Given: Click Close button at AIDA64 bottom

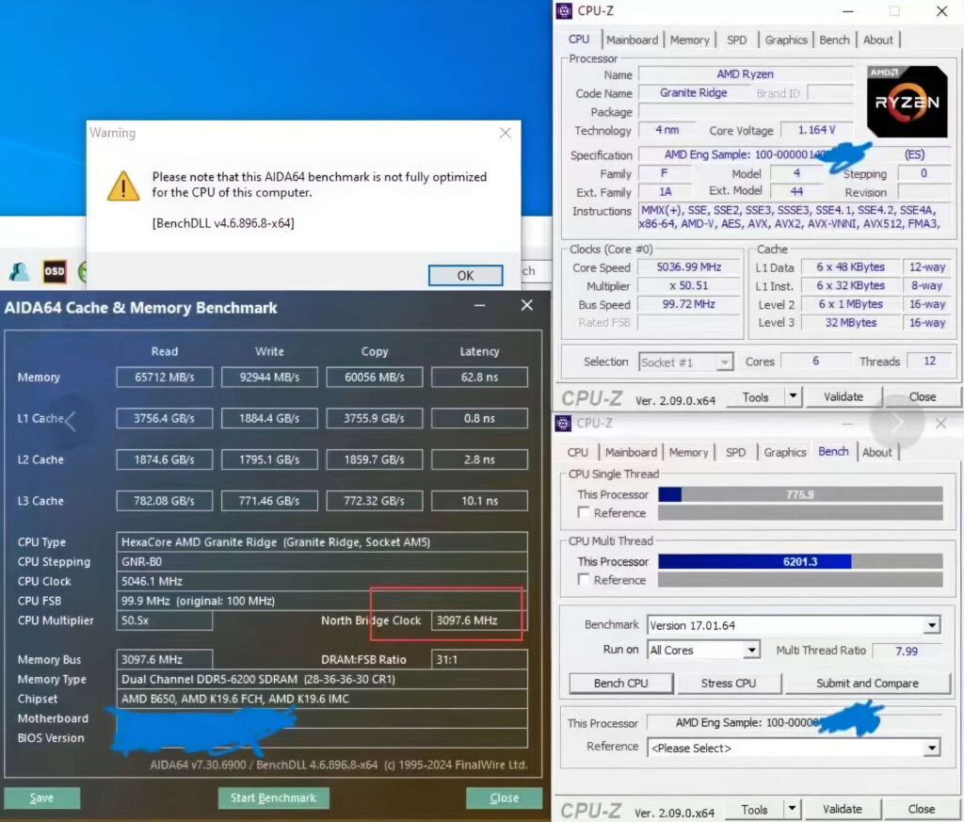Looking at the screenshot, I should pos(505,798).
